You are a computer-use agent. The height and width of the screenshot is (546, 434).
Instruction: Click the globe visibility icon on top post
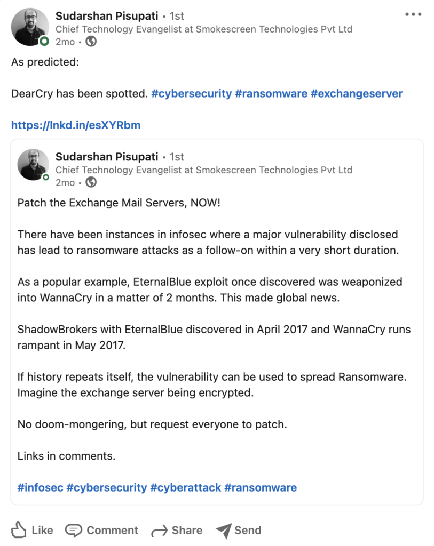tap(91, 42)
